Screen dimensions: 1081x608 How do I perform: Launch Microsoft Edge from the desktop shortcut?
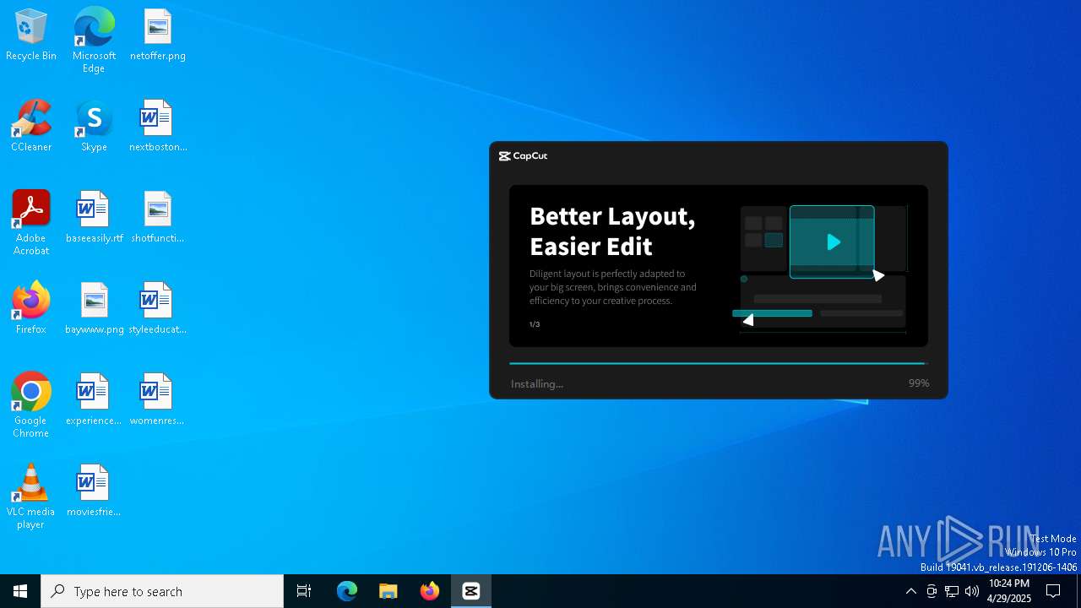point(94,41)
